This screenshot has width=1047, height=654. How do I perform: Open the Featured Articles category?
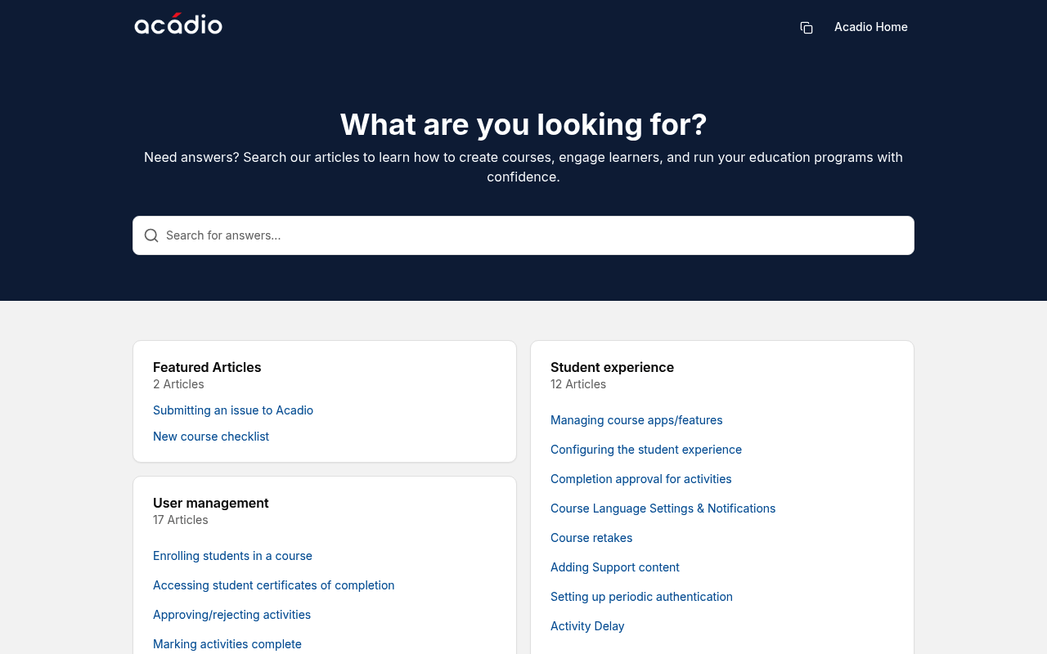[207, 367]
